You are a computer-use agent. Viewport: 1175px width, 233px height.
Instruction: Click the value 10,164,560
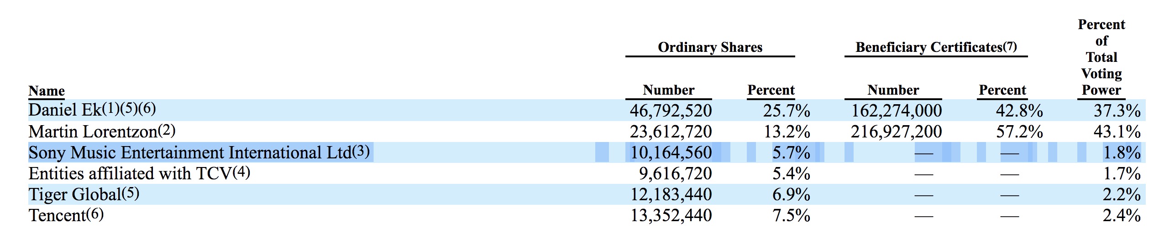[671, 152]
